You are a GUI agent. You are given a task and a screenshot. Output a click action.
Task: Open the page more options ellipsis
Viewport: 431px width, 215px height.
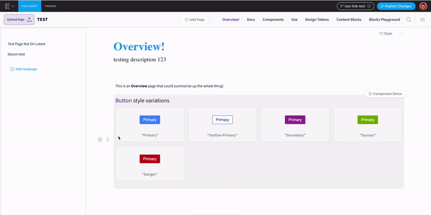click(401, 33)
